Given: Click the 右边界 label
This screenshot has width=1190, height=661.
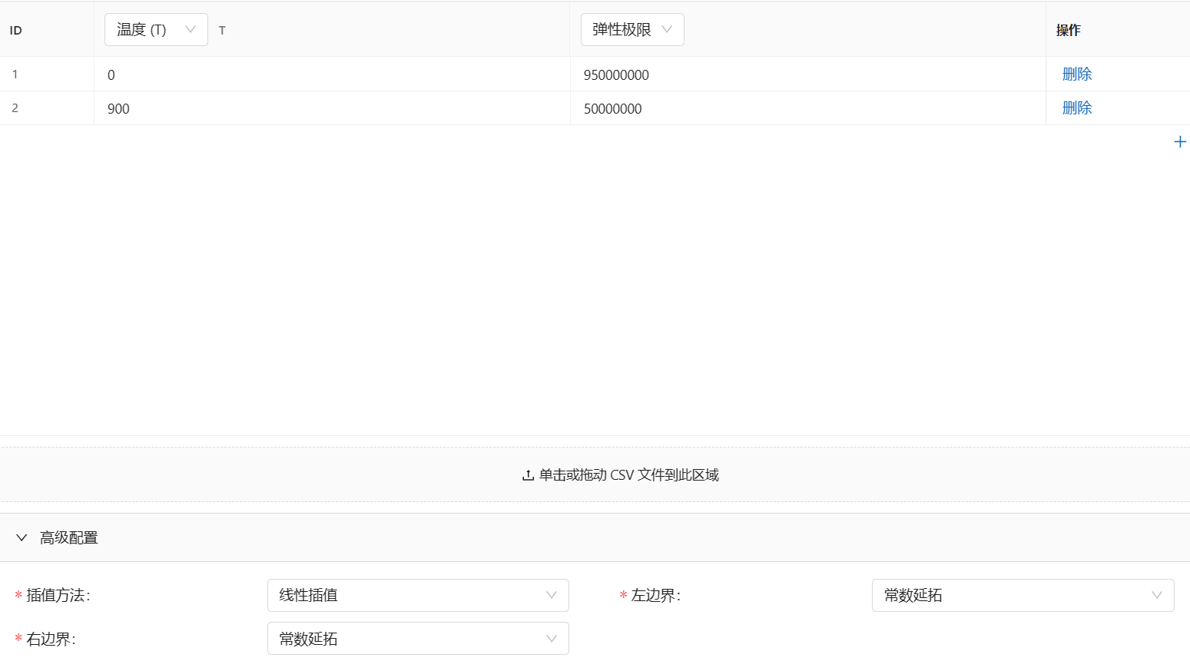Looking at the screenshot, I should tap(51, 639).
